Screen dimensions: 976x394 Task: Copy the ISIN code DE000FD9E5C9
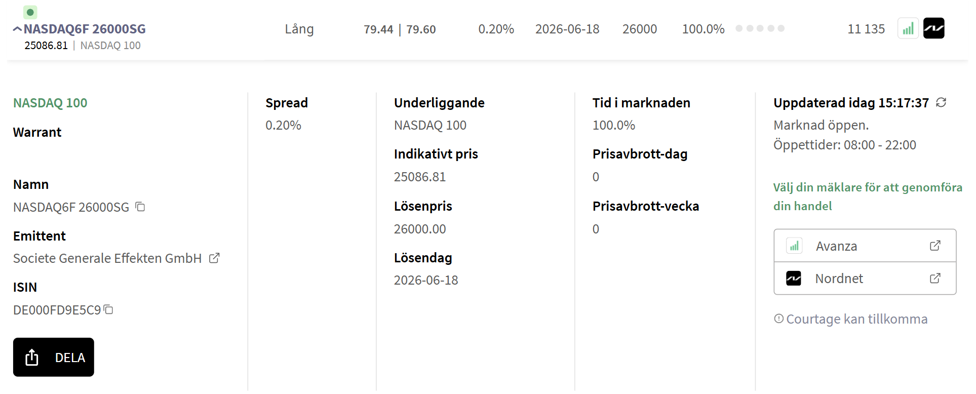[x=108, y=309]
